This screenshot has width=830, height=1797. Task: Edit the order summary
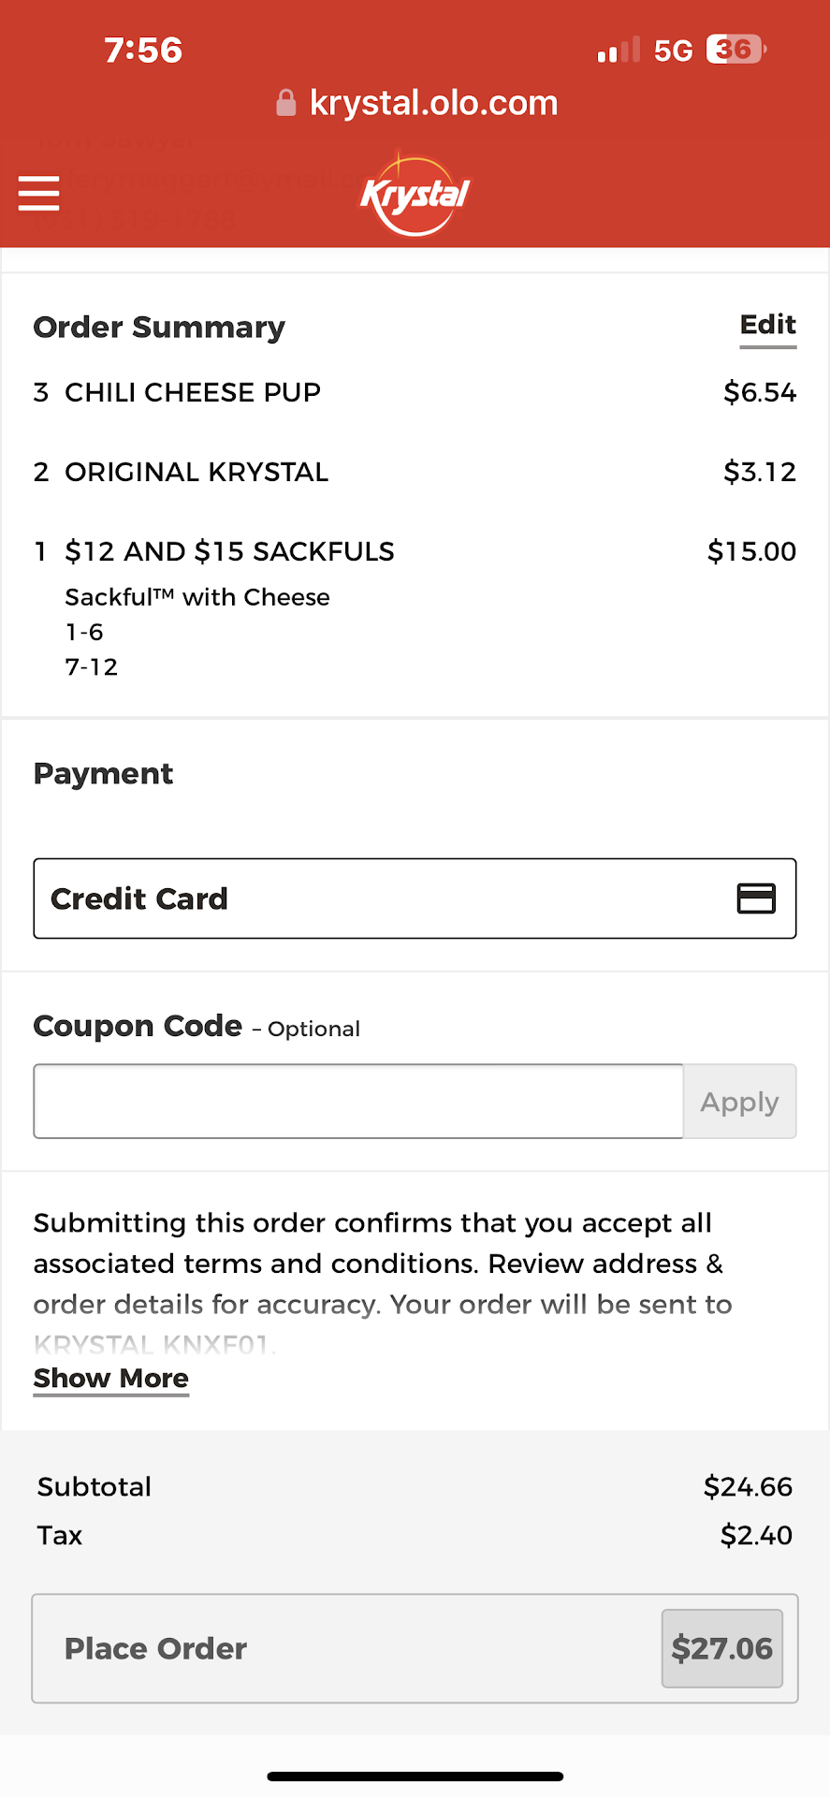(x=767, y=326)
